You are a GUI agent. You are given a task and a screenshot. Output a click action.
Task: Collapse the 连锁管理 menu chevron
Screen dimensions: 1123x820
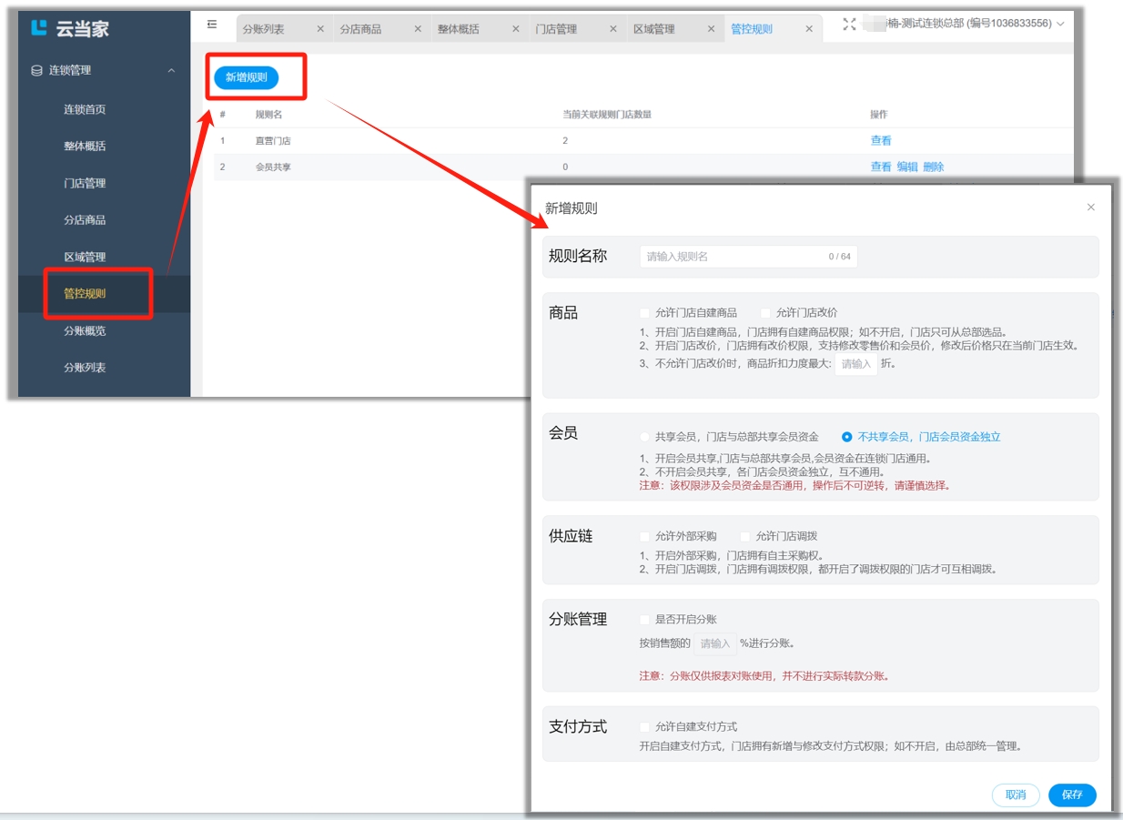[171, 70]
